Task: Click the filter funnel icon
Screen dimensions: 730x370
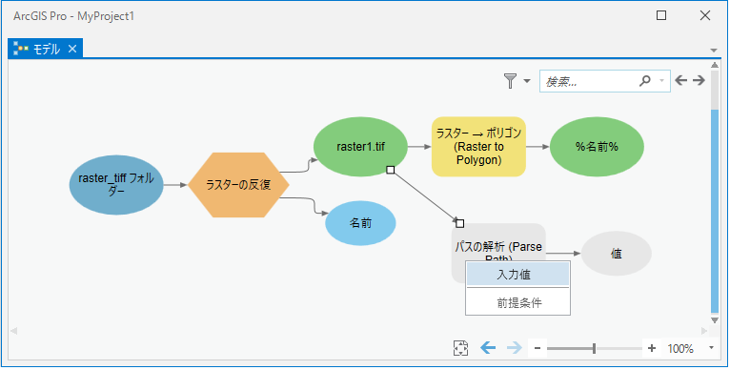Action: 510,81
